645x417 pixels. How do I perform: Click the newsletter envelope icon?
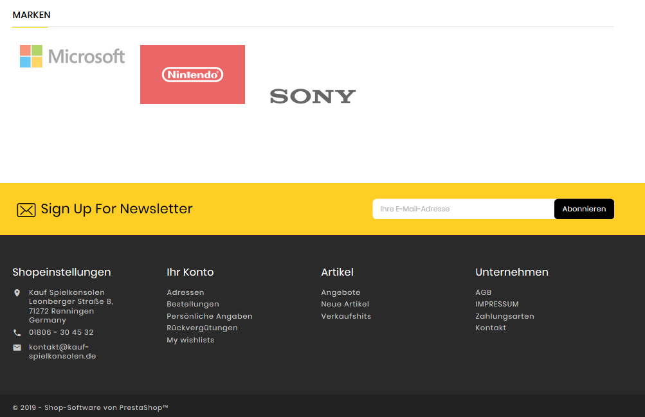pos(26,209)
